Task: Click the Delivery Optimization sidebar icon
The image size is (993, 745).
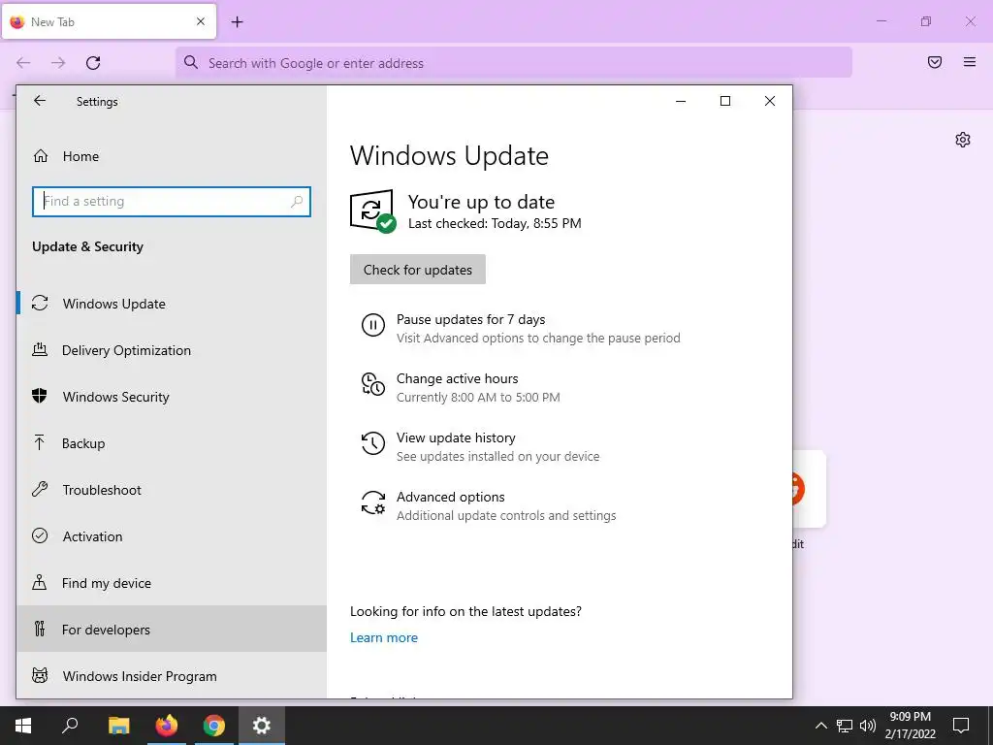Action: point(40,349)
